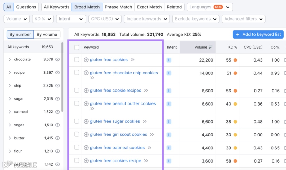Click the Volume column sort icon
This screenshot has height=170, width=286.
[211, 47]
